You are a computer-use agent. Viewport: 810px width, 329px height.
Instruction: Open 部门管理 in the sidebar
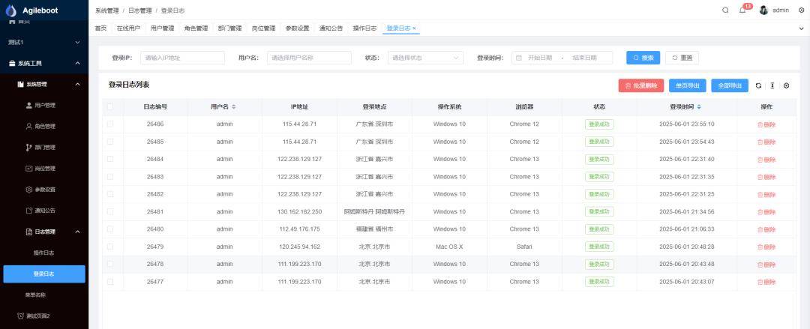click(44, 148)
